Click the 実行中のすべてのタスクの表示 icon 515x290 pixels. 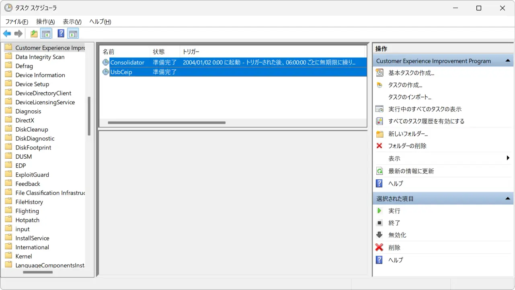(380, 109)
